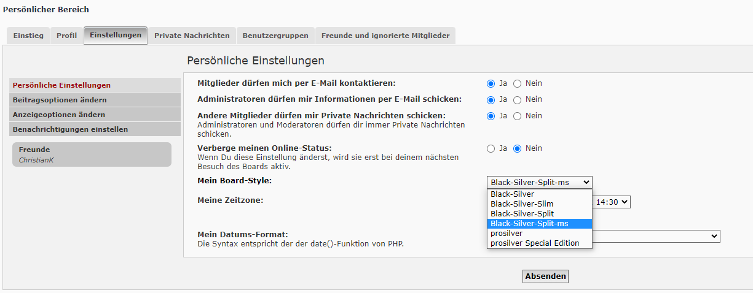This screenshot has height=293, width=753.
Task: Select Nein for member email contact
Action: click(x=517, y=83)
